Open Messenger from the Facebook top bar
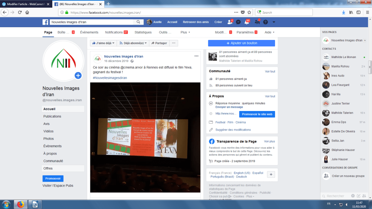Viewport: 372px width, 209px height. pyautogui.click(x=238, y=22)
